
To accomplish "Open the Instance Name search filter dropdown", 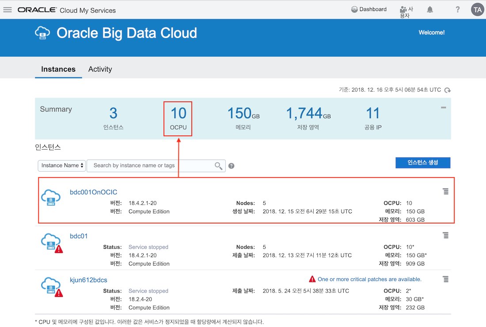I will [61, 165].
